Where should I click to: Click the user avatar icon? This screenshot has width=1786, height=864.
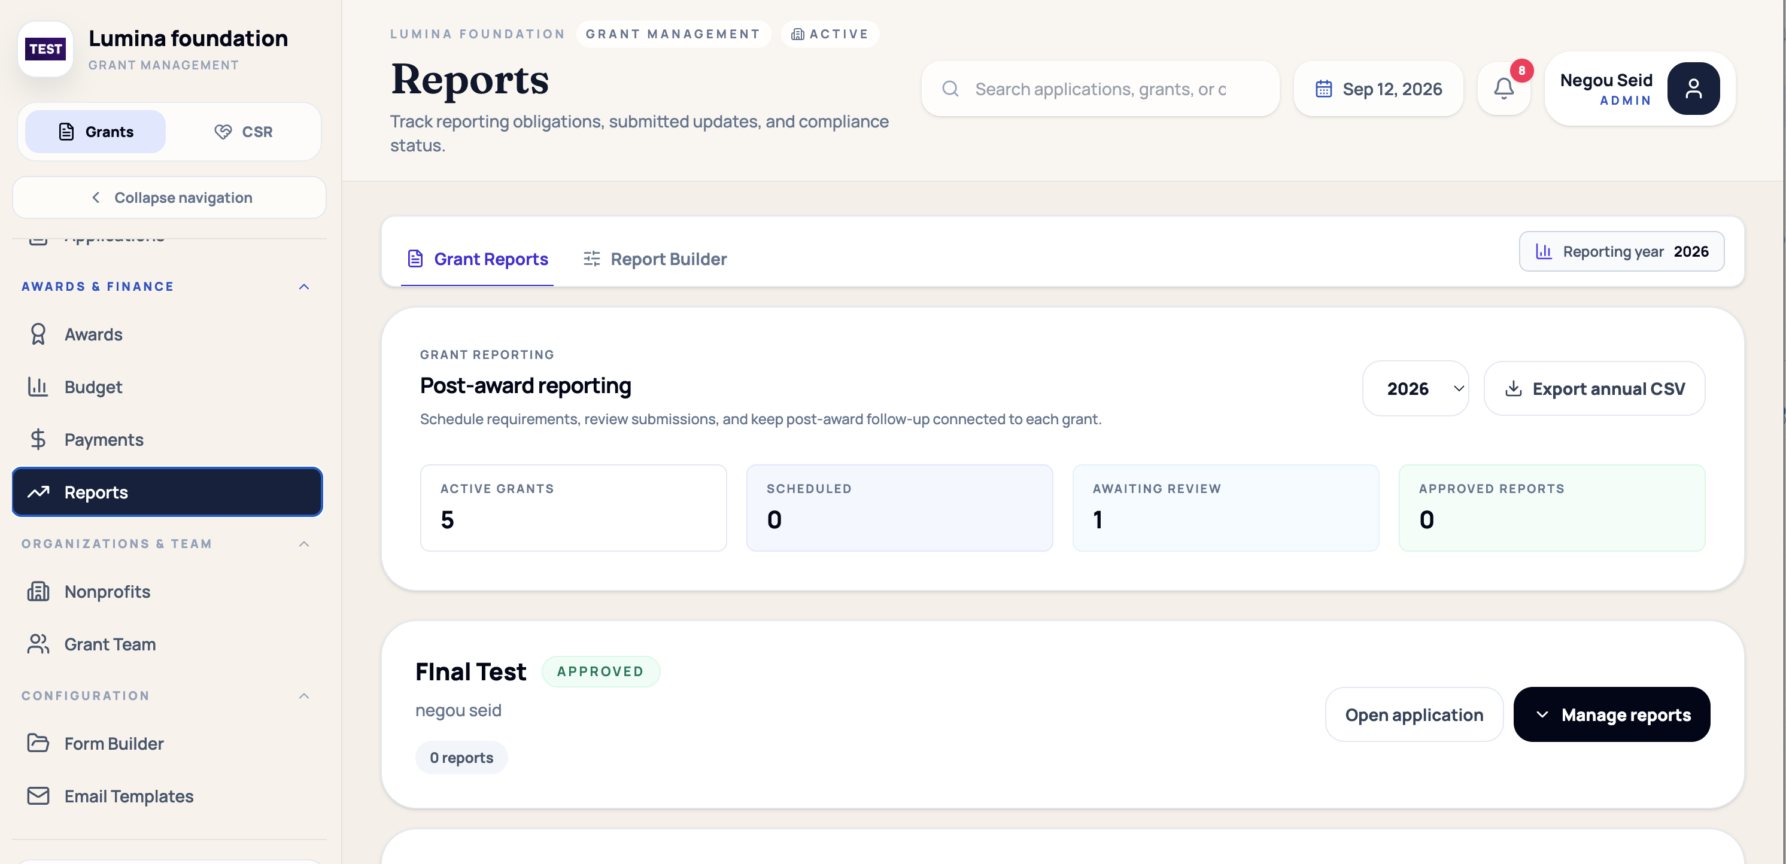[x=1693, y=89]
